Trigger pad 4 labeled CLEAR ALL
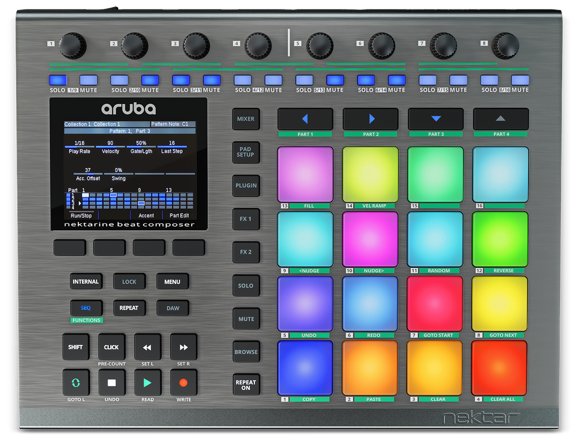 (499, 368)
